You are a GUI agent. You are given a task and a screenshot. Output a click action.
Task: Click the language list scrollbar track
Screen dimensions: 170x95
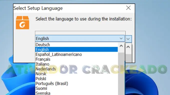pyautogui.click(x=121, y=74)
